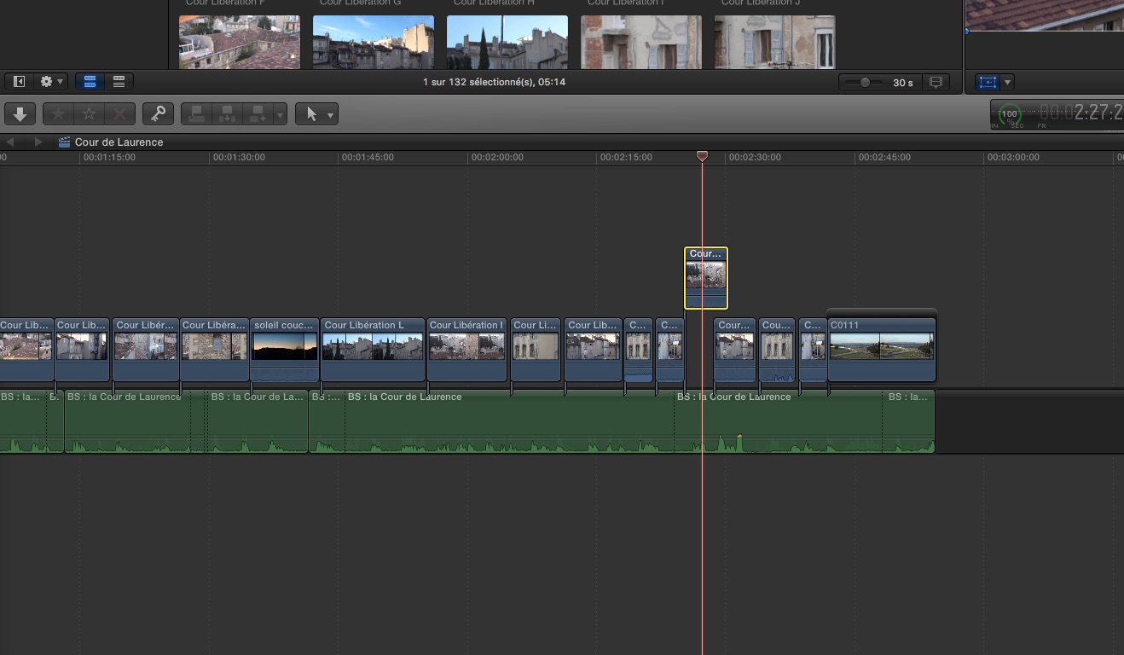Click the Import Media down-arrow button
1124x655 pixels.
coord(20,113)
